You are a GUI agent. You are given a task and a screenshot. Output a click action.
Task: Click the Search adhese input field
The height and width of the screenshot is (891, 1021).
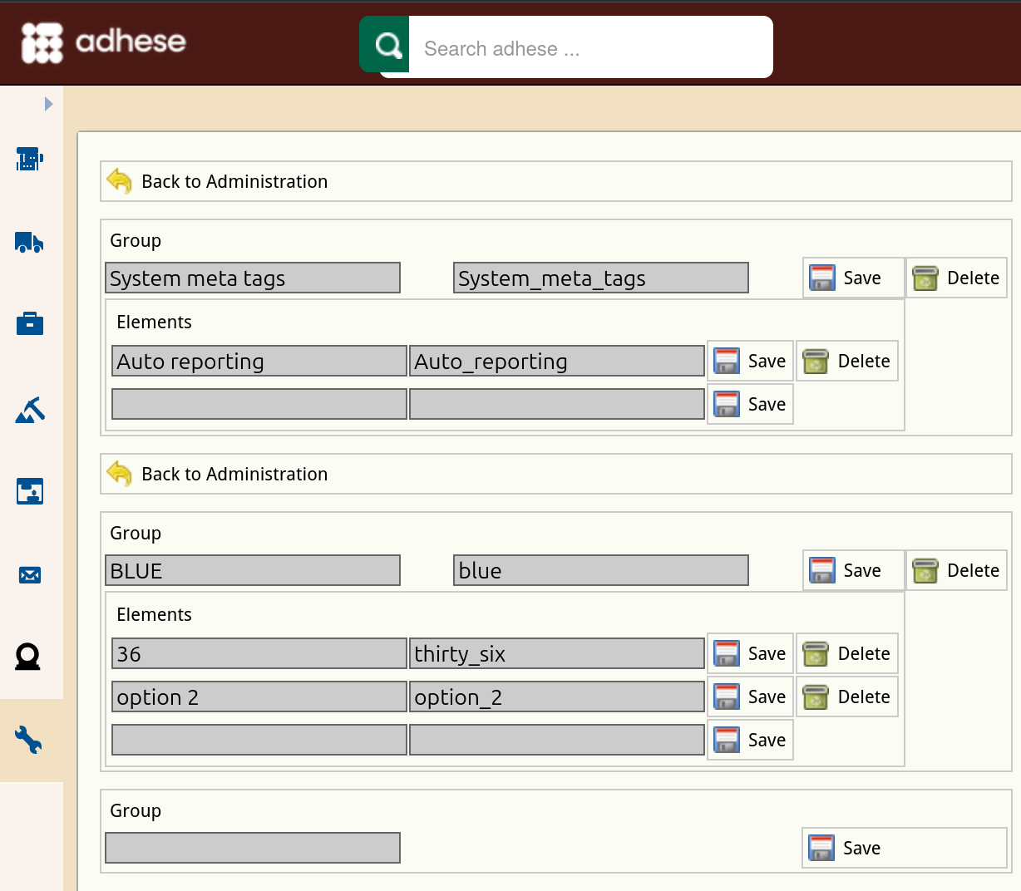coord(590,49)
